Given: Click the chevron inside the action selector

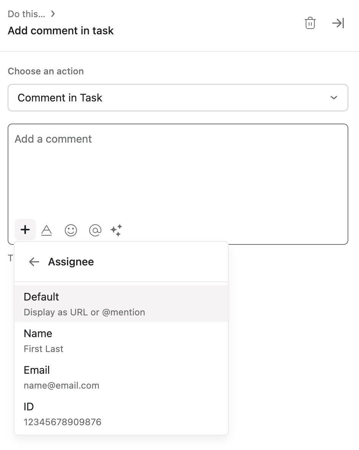Looking at the screenshot, I should [333, 98].
